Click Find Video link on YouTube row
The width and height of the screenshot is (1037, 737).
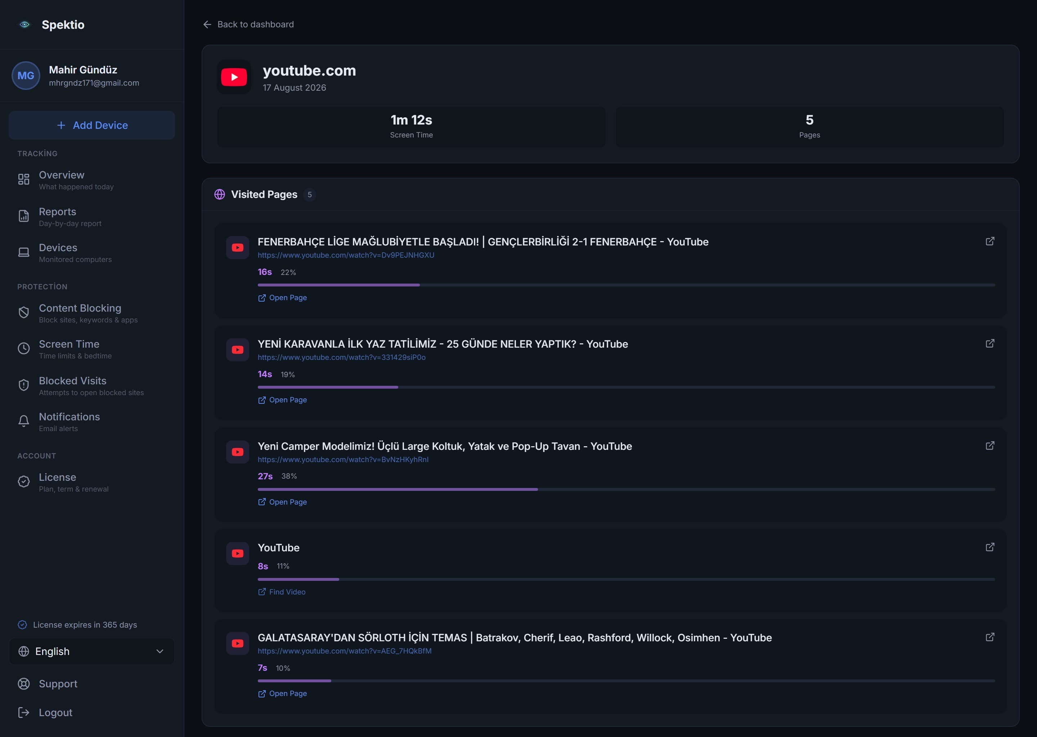coord(282,592)
